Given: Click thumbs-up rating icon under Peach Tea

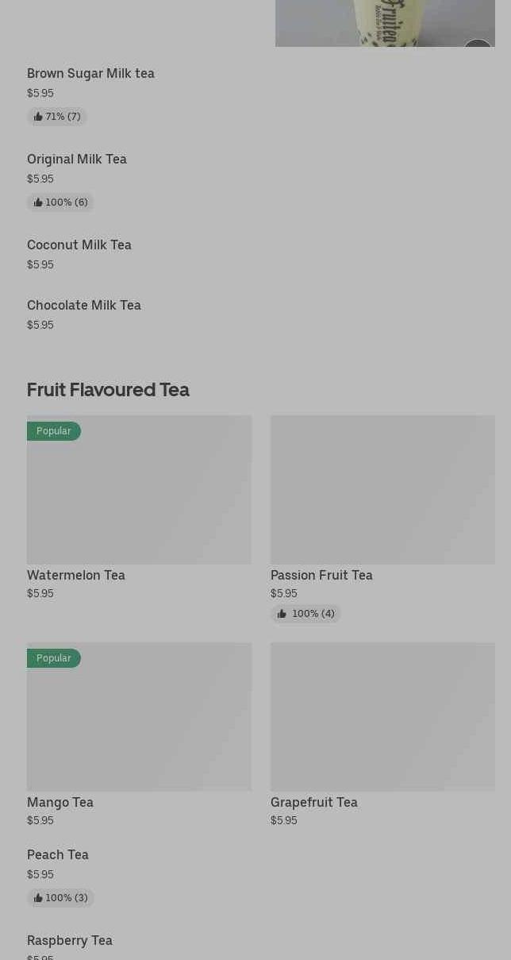Looking at the screenshot, I should (38, 898).
